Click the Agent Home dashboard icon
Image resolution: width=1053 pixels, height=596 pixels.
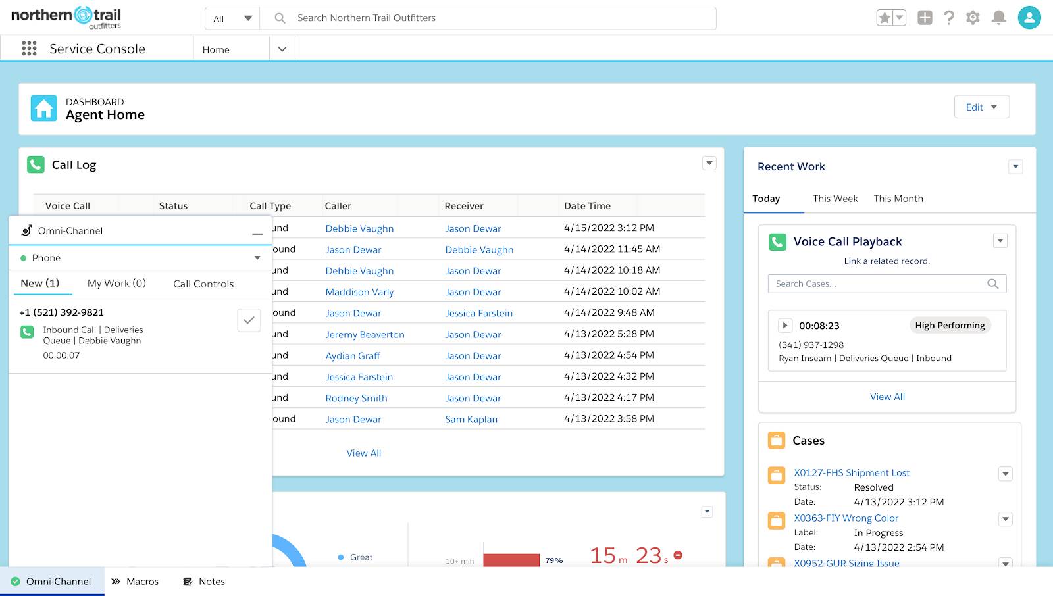pyautogui.click(x=43, y=109)
